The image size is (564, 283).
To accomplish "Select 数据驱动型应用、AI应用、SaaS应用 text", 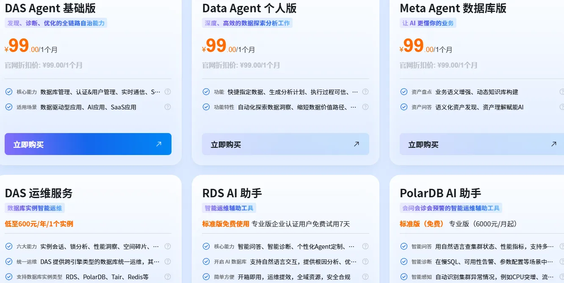I will (x=88, y=107).
